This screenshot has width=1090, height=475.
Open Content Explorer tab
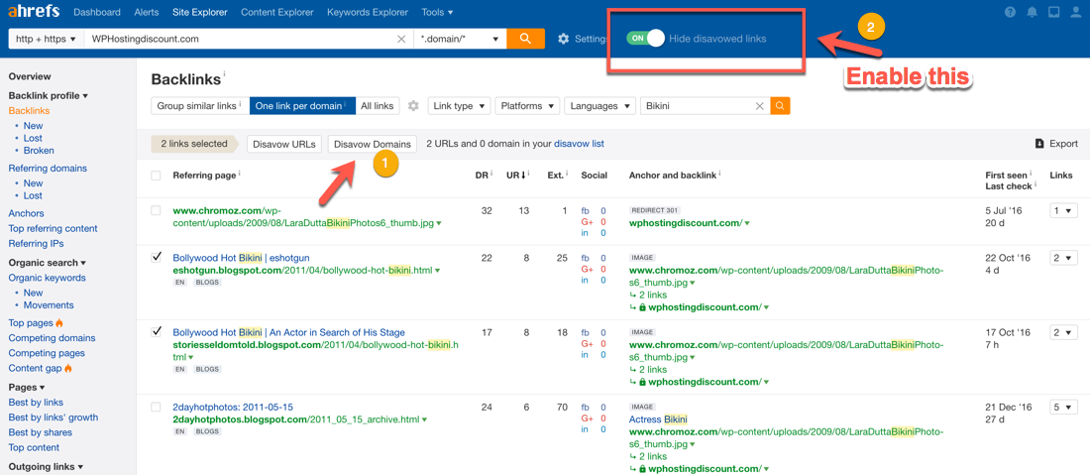click(x=276, y=13)
